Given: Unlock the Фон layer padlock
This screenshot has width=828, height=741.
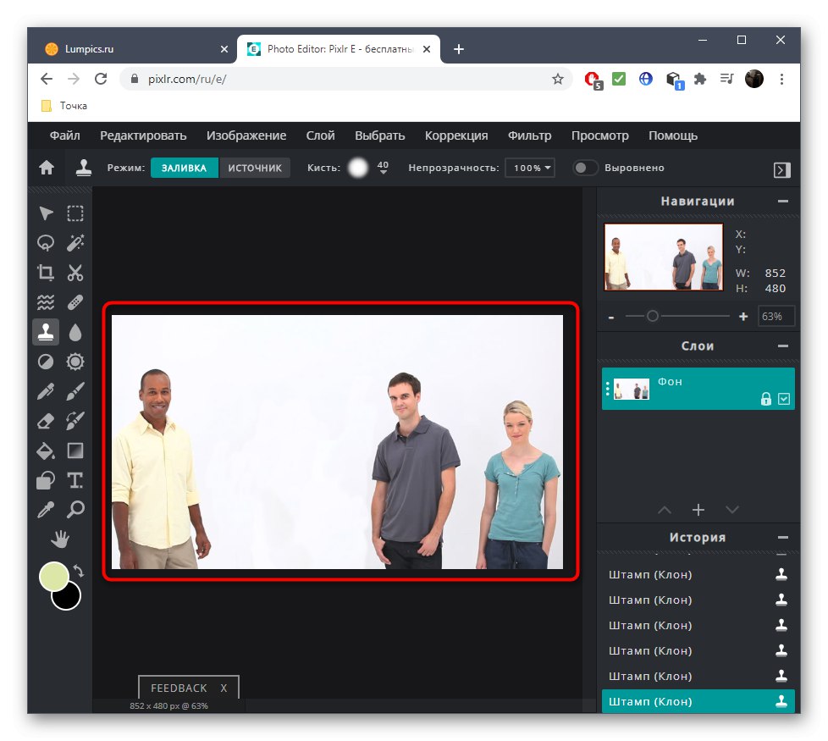Looking at the screenshot, I should tap(765, 399).
